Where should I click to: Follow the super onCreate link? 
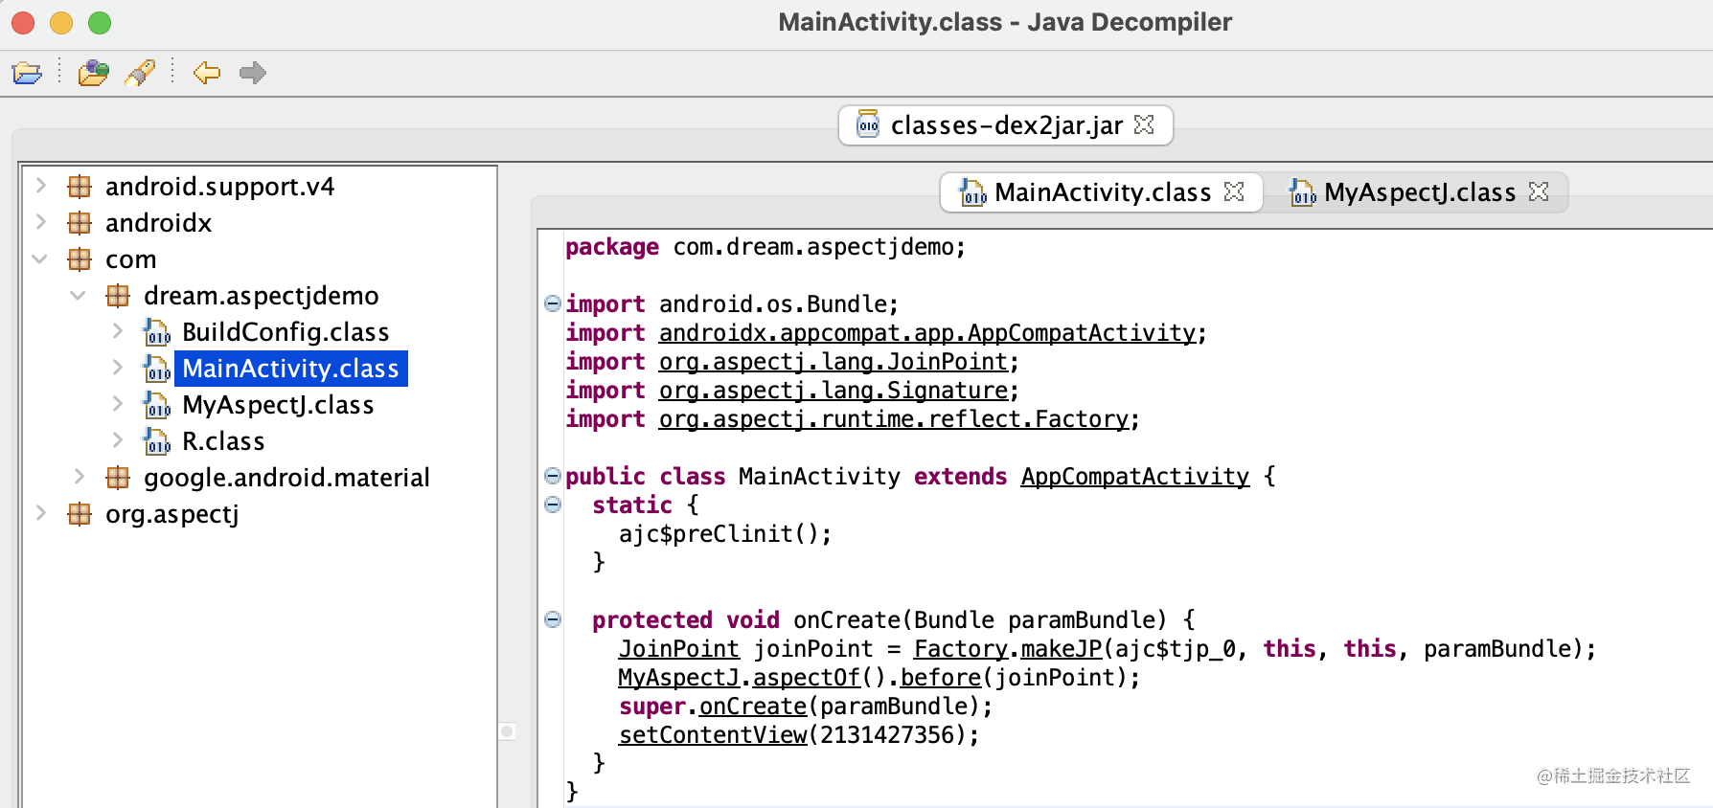752,707
